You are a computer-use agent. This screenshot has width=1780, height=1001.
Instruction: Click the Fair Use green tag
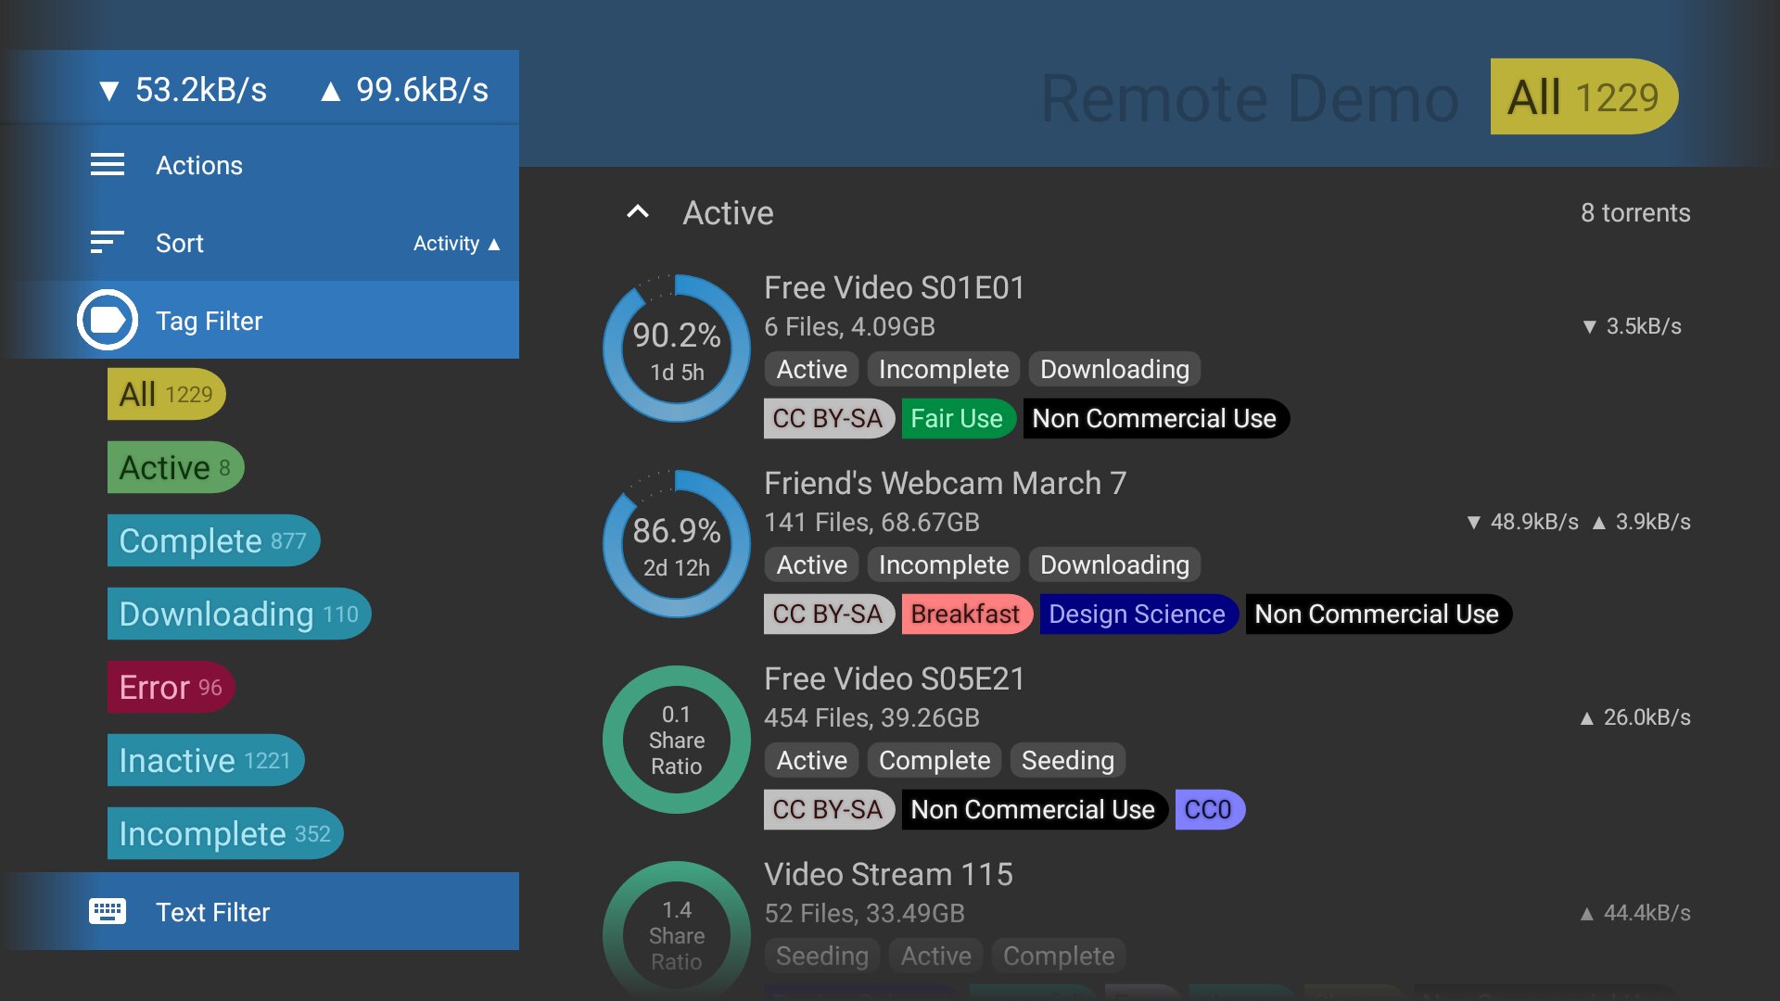click(x=957, y=419)
